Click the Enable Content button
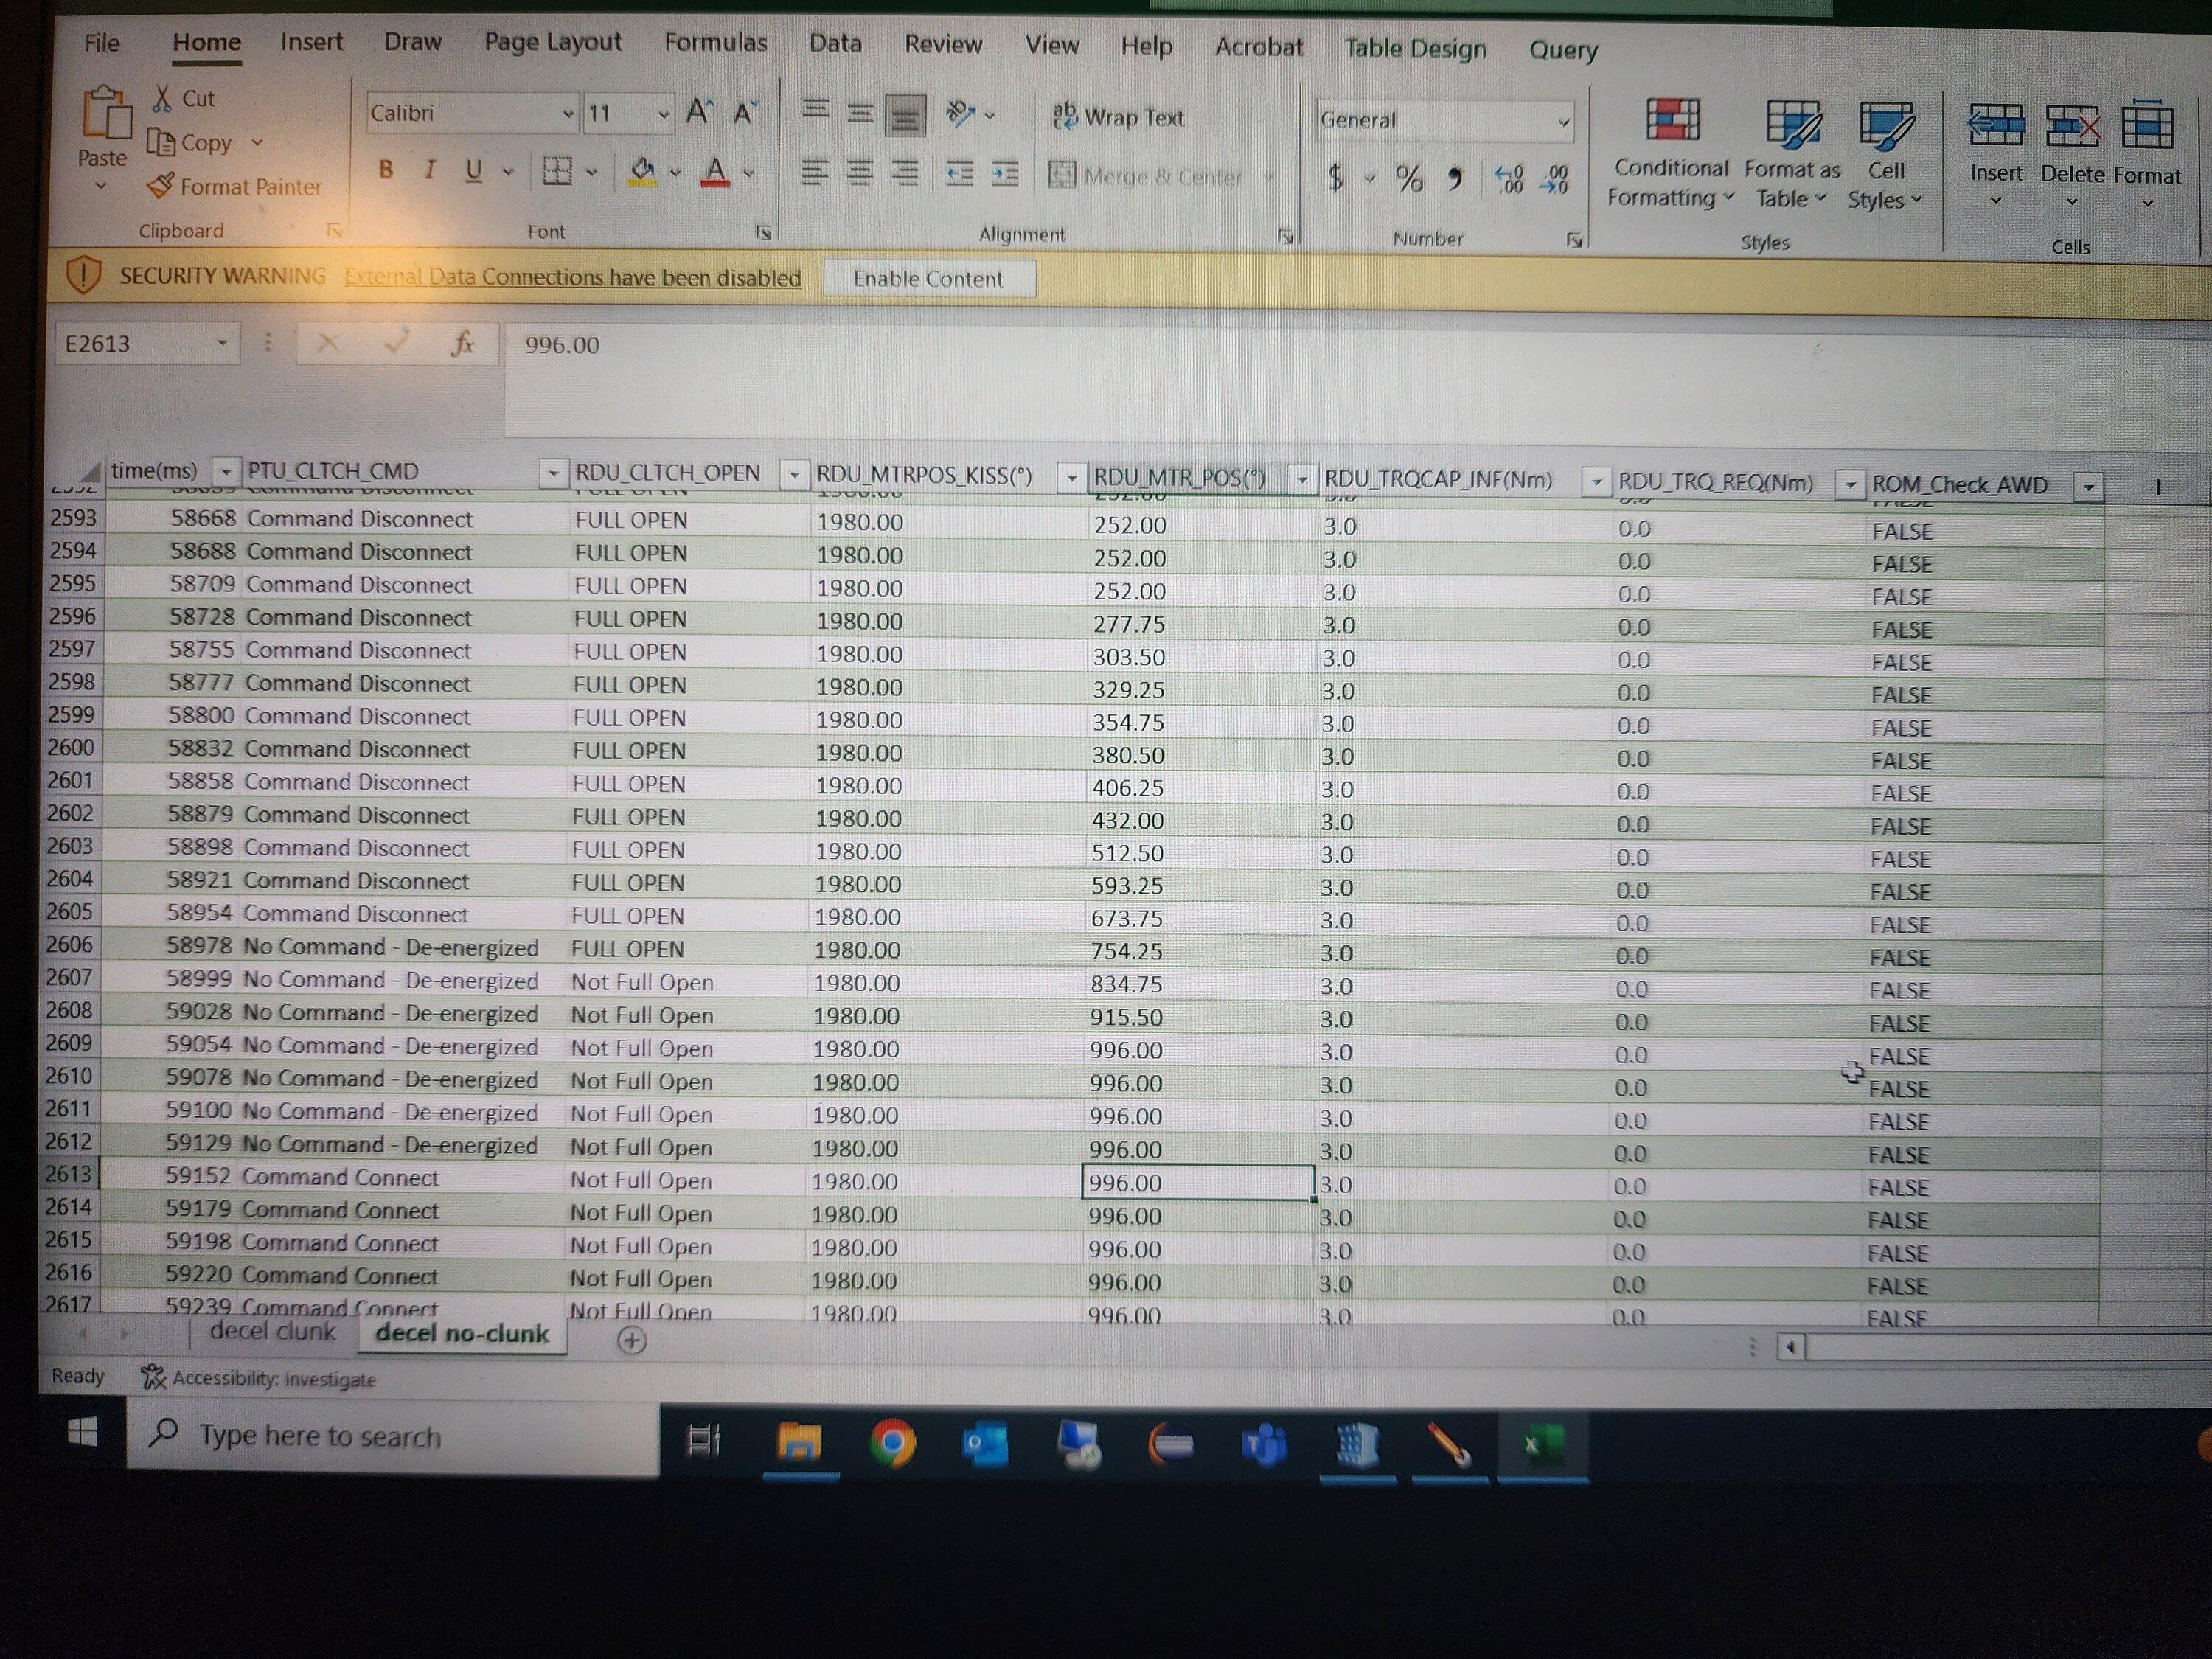The height and width of the screenshot is (1659, 2212). click(x=928, y=279)
